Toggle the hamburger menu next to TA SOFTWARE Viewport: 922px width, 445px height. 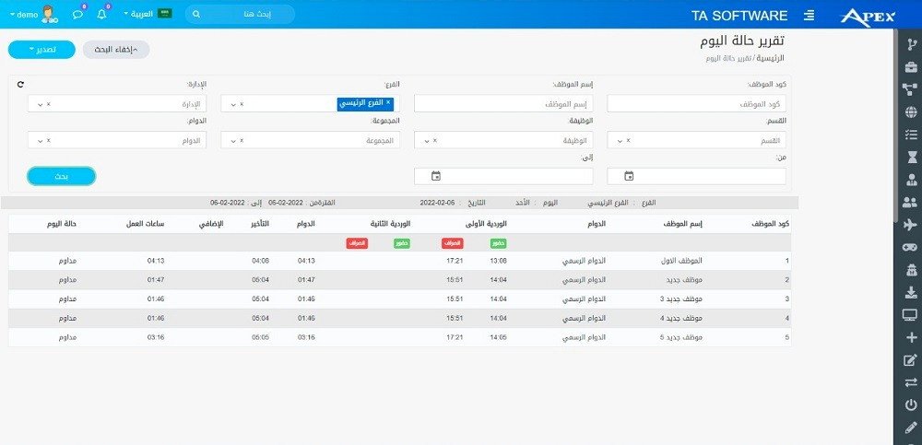(x=810, y=15)
